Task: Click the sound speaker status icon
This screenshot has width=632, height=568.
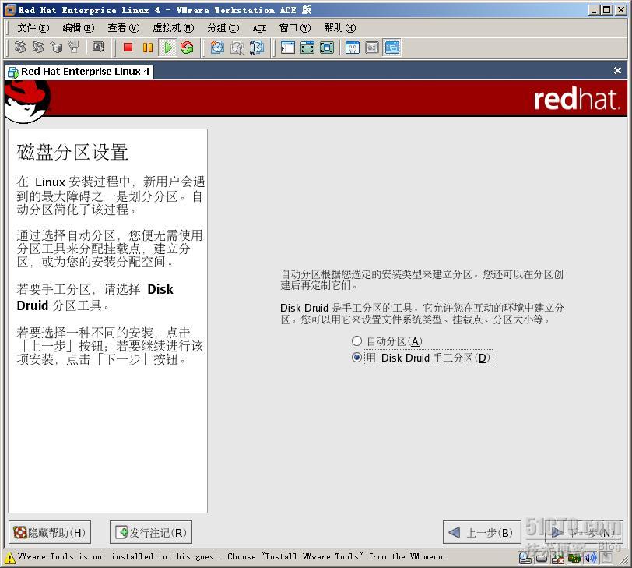Action: (590, 558)
